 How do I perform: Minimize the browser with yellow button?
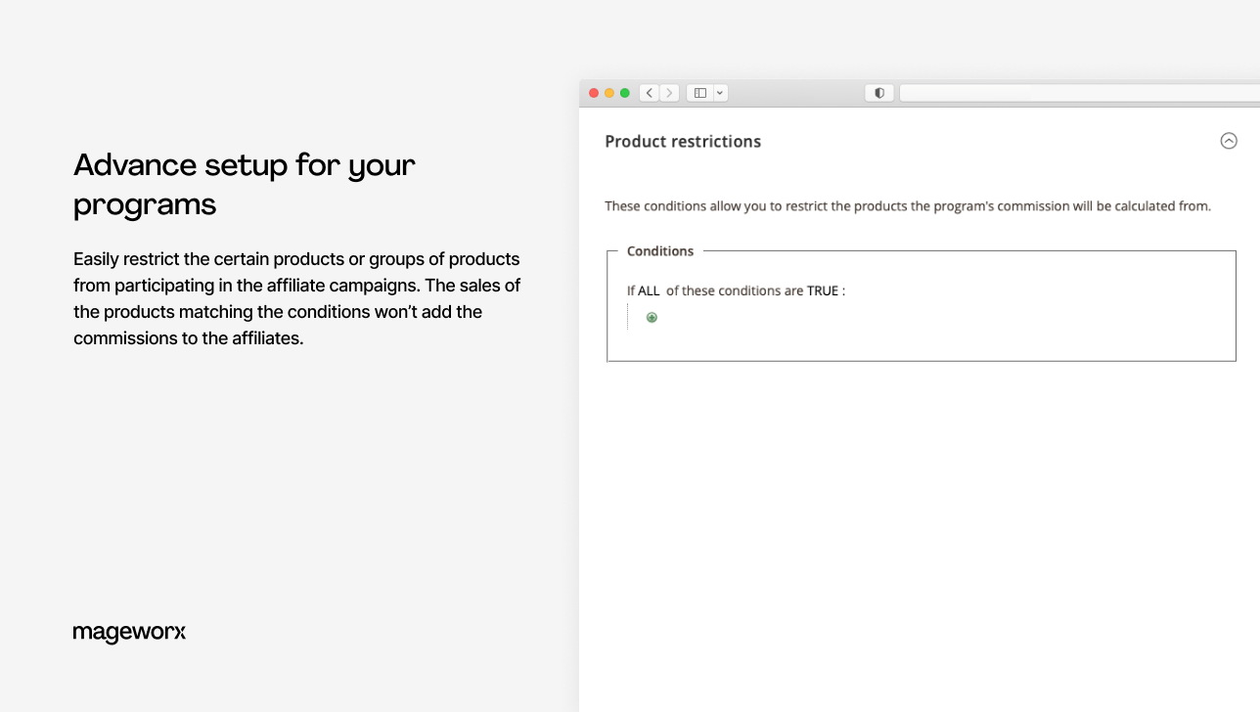point(609,93)
